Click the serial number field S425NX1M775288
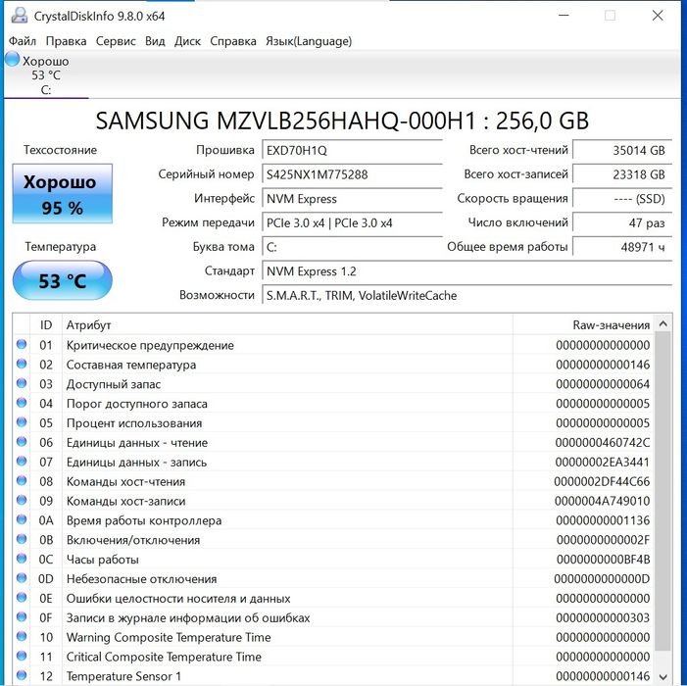Image resolution: width=687 pixels, height=686 pixels. (x=352, y=174)
